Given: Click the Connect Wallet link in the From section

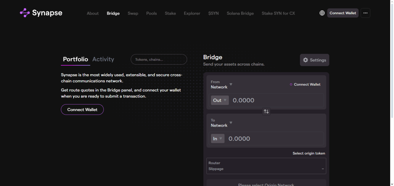Looking at the screenshot, I should [x=307, y=84].
